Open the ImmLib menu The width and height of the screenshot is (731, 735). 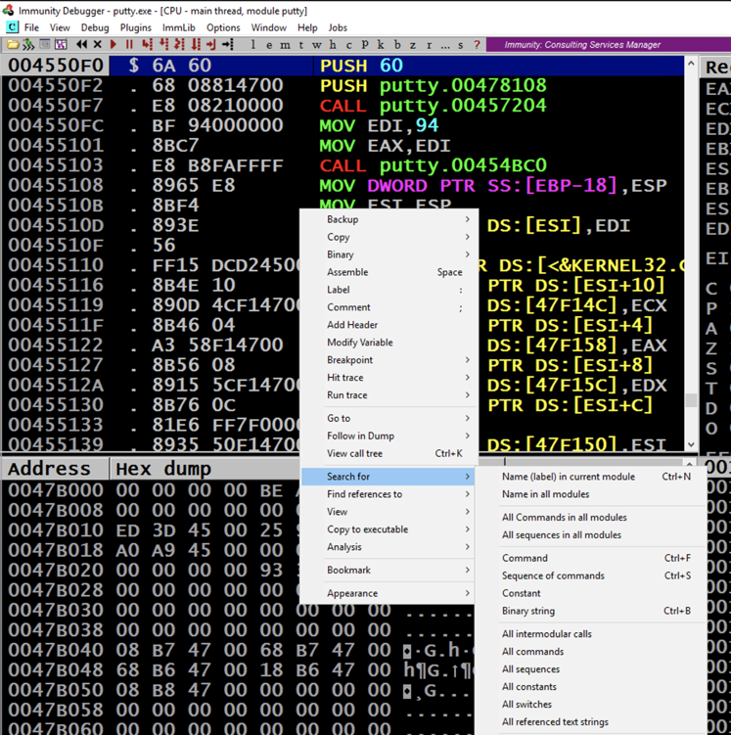click(x=178, y=27)
